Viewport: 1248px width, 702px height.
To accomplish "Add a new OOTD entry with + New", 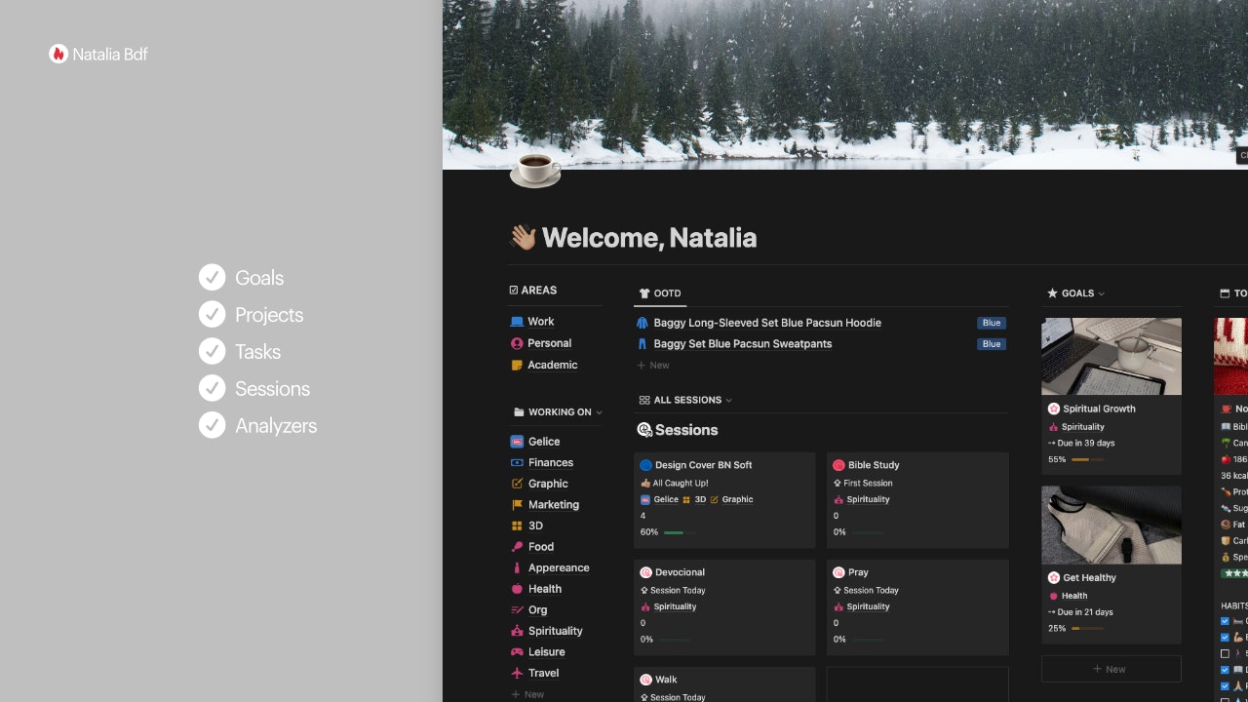I will pos(653,366).
